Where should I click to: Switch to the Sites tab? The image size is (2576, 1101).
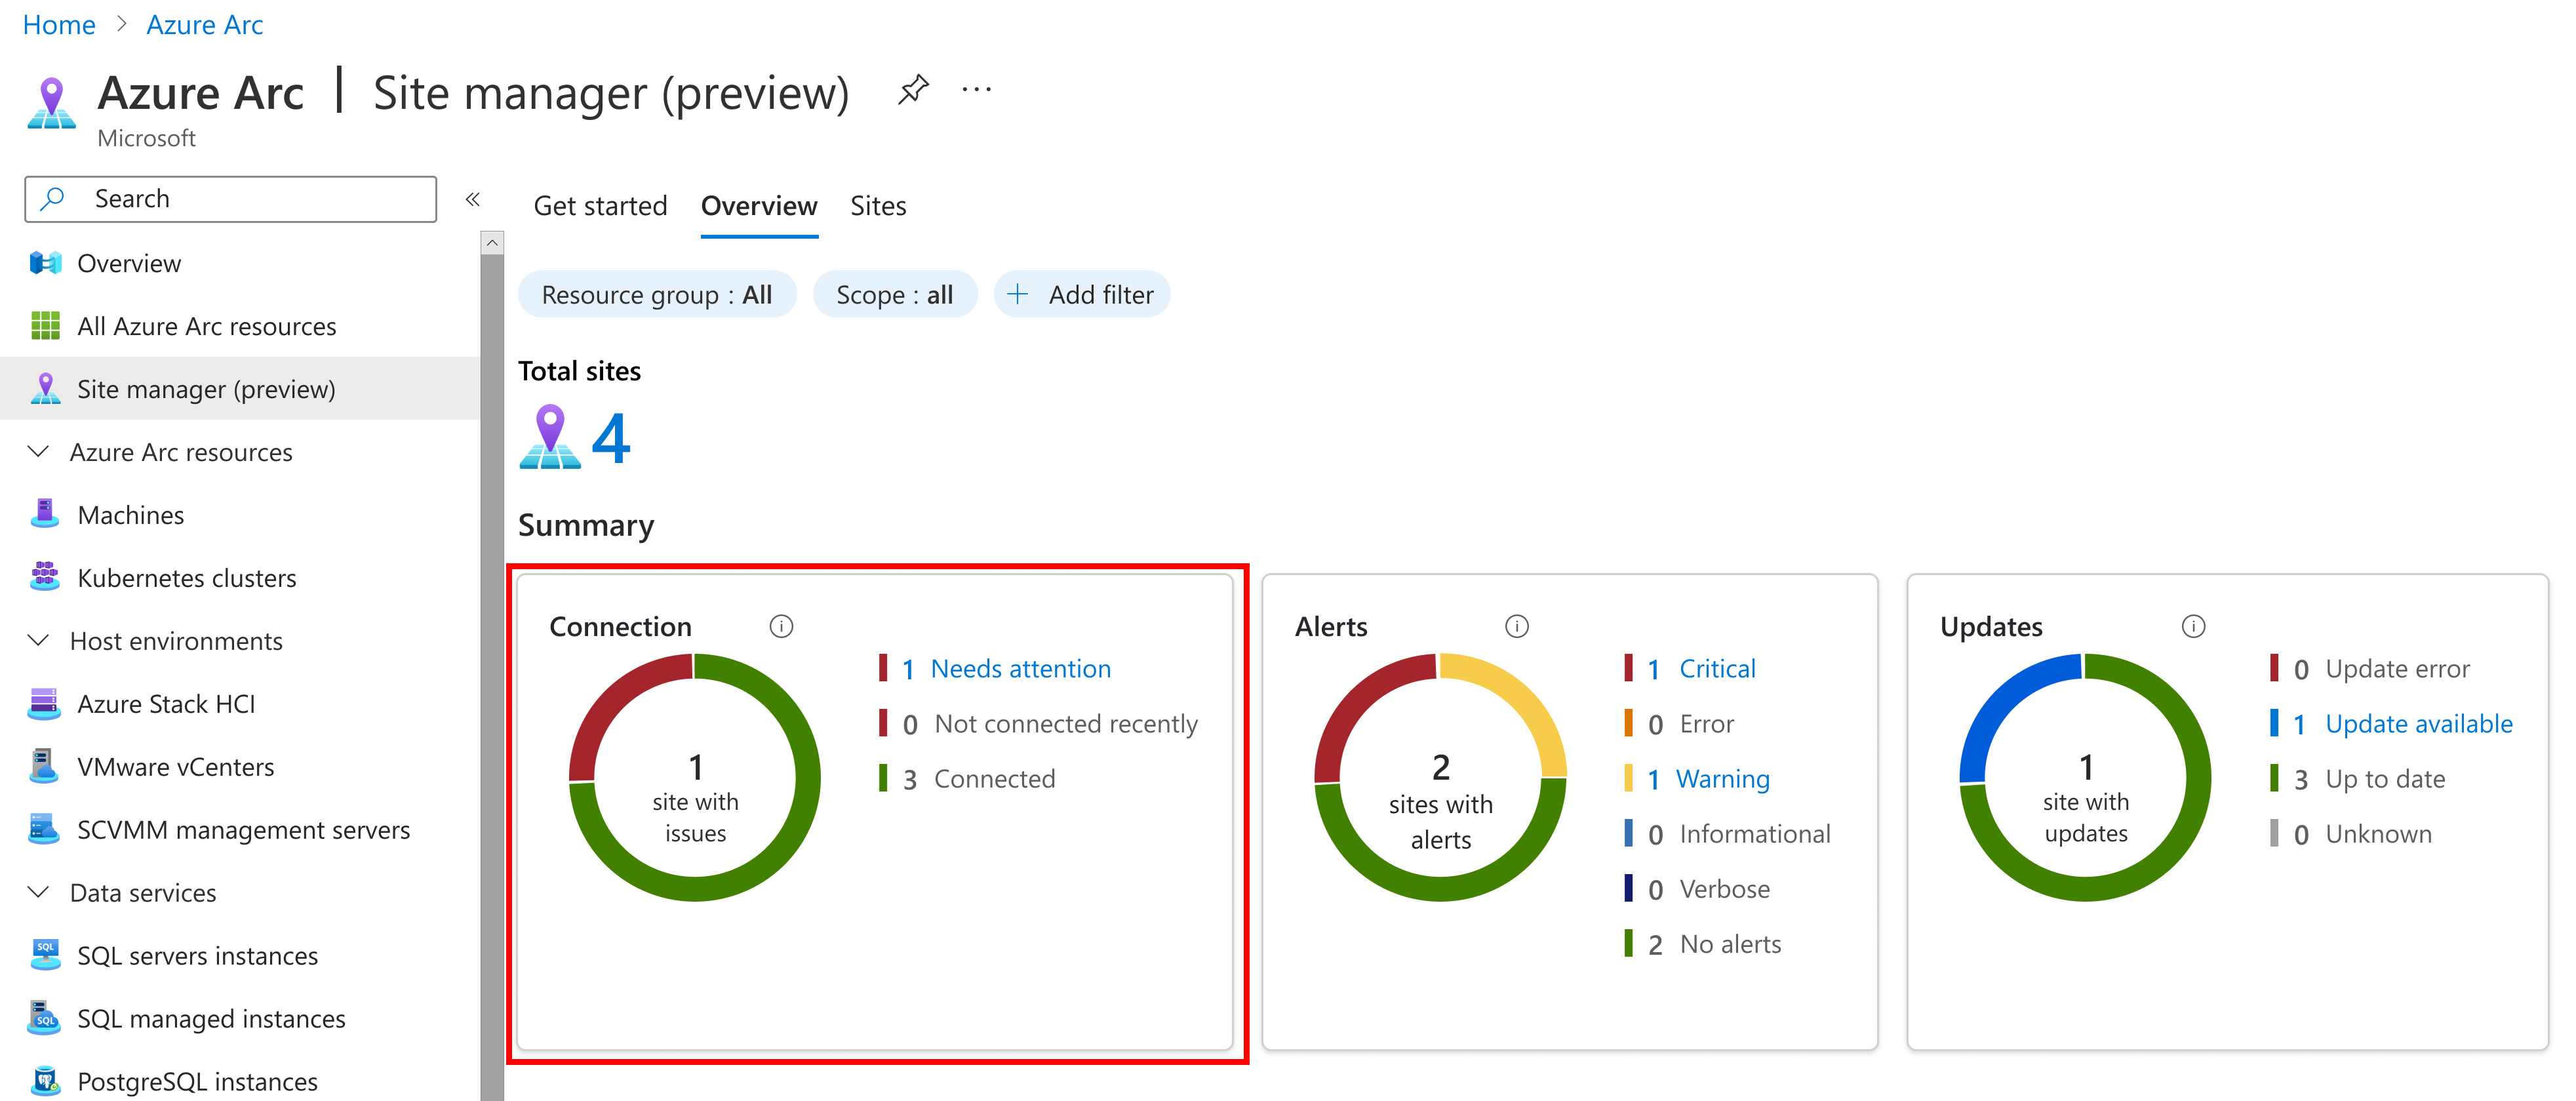877,206
